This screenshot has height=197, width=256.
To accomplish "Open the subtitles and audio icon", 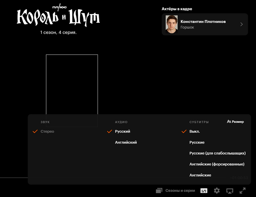I will pyautogui.click(x=204, y=191).
